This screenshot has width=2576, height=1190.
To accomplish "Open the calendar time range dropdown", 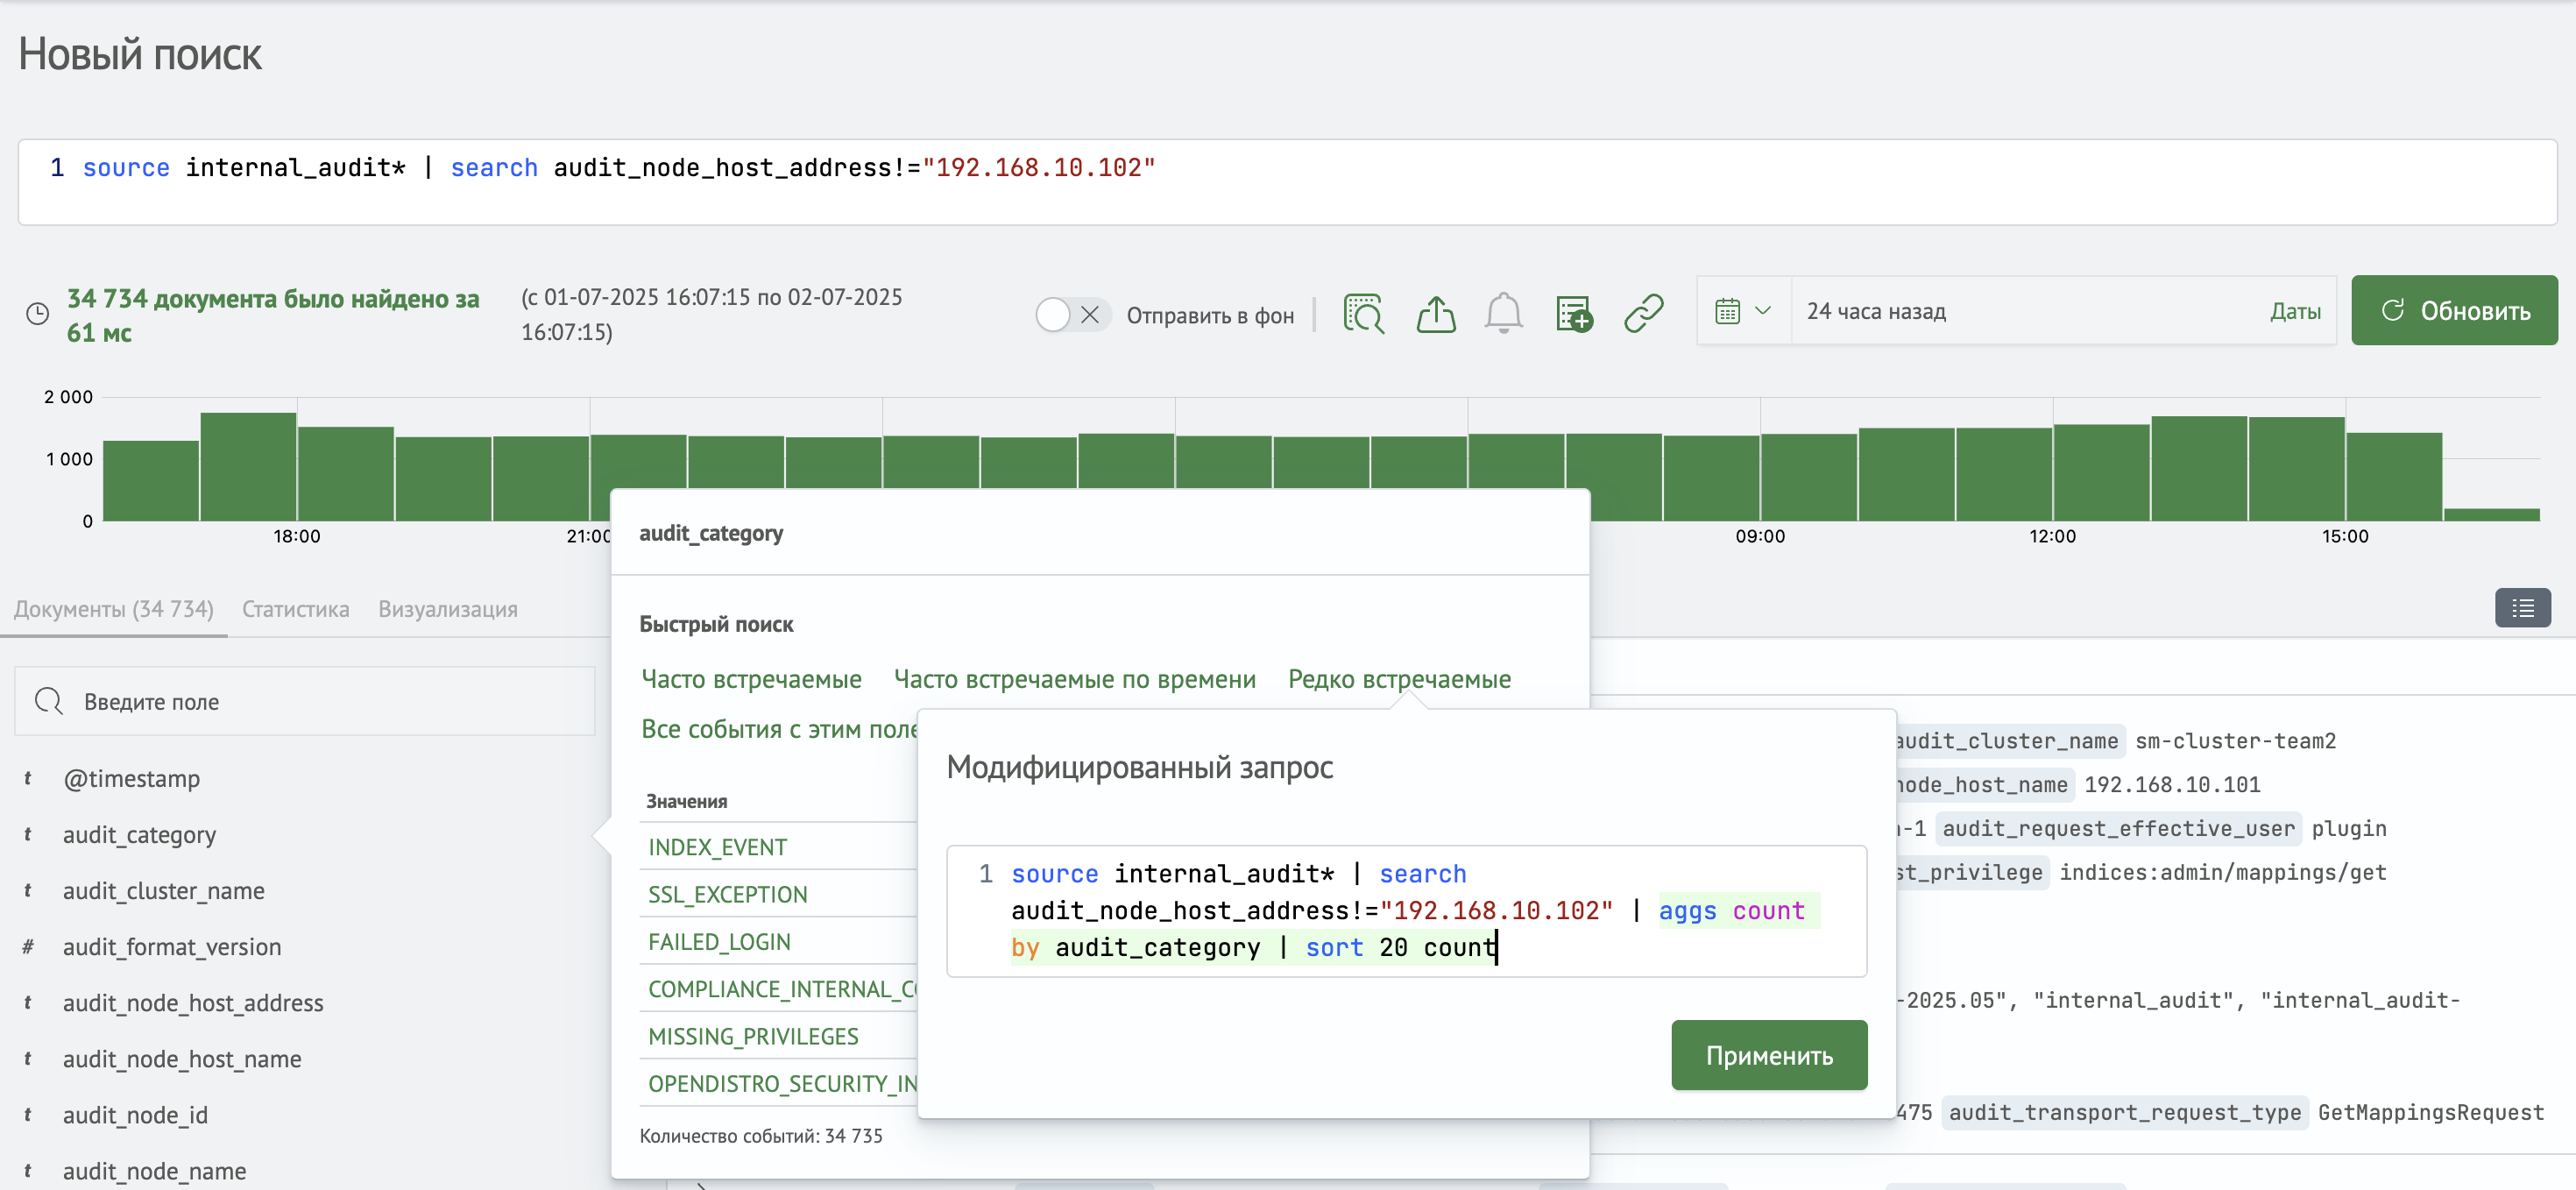I will click(x=1743, y=311).
